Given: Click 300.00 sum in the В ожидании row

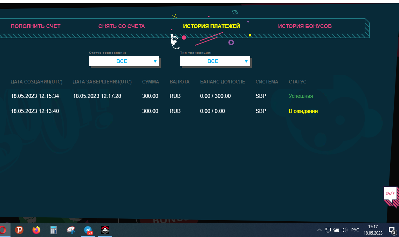Looking at the screenshot, I should (x=150, y=111).
